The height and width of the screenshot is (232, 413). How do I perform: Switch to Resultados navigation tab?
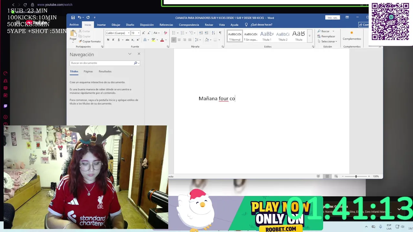pos(105,71)
